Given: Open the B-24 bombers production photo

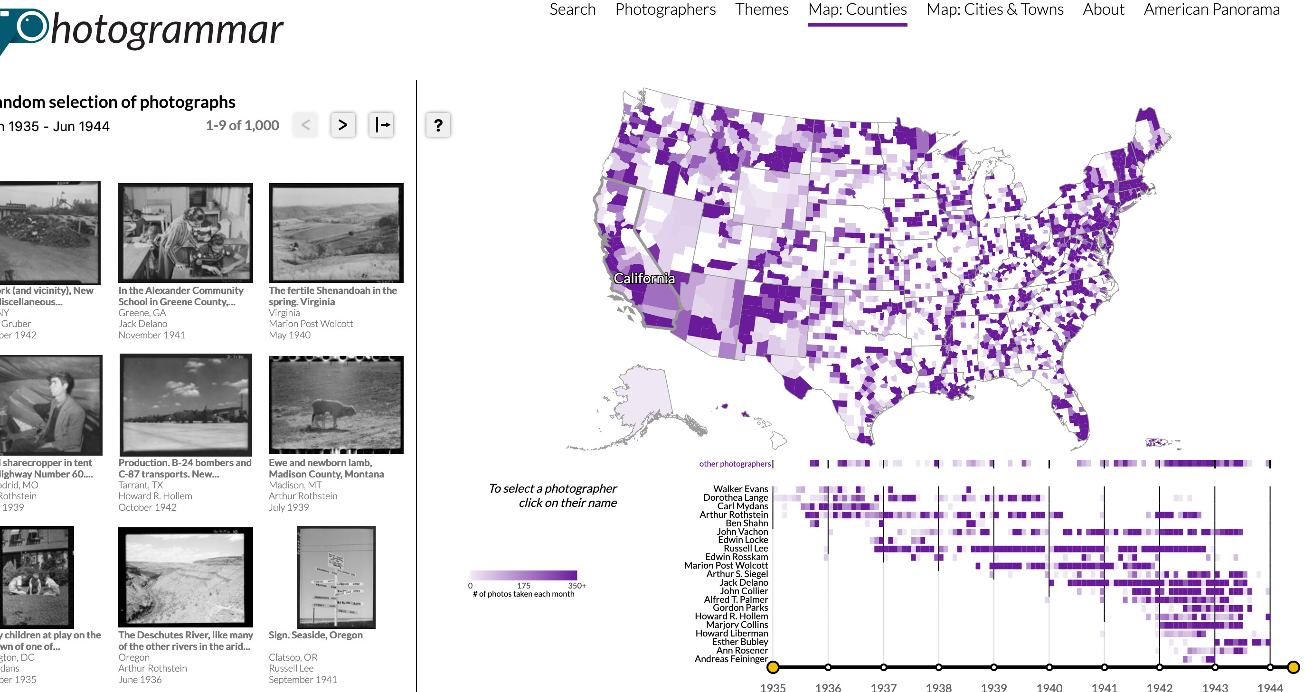Looking at the screenshot, I should [x=185, y=405].
